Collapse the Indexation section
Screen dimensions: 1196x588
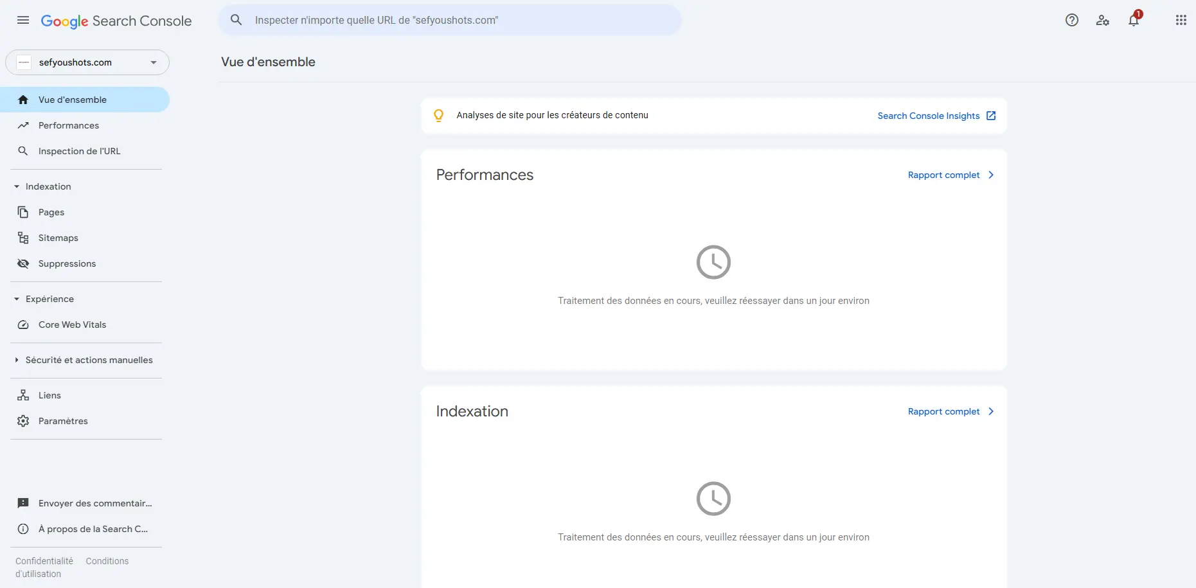pyautogui.click(x=17, y=186)
